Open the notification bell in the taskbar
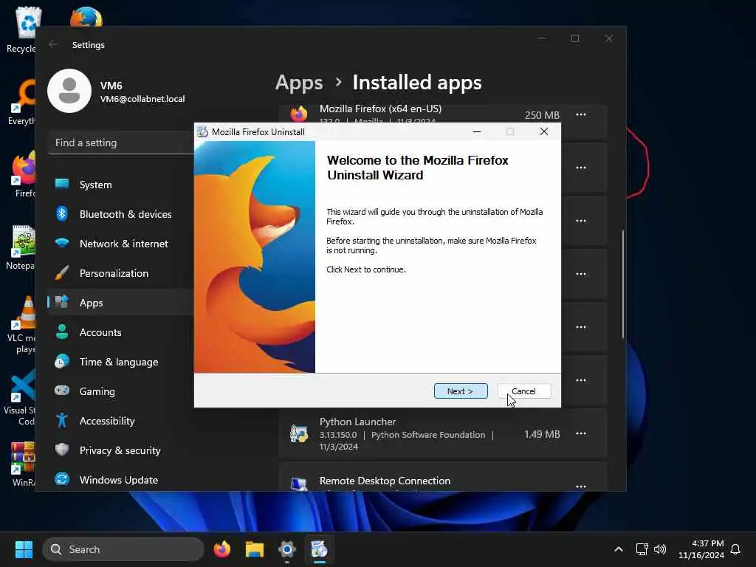 735,549
